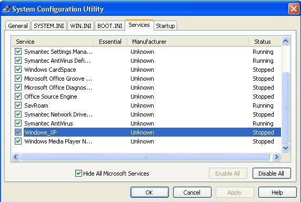Viewport: 301px width, 202px height.
Task: Open the SYSTEM.INI tab
Action: coord(49,26)
